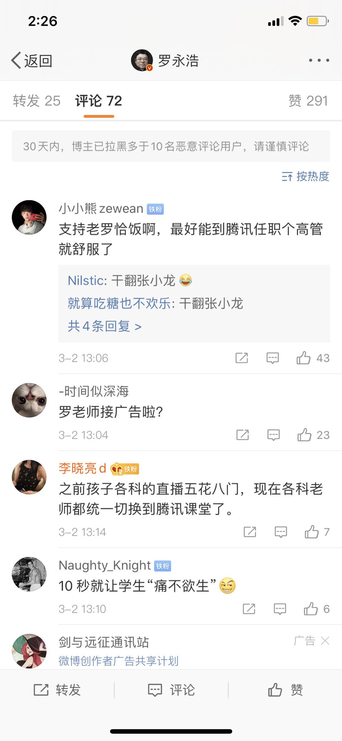
Task: Switch to the 赞 291 tab
Action: 308,101
